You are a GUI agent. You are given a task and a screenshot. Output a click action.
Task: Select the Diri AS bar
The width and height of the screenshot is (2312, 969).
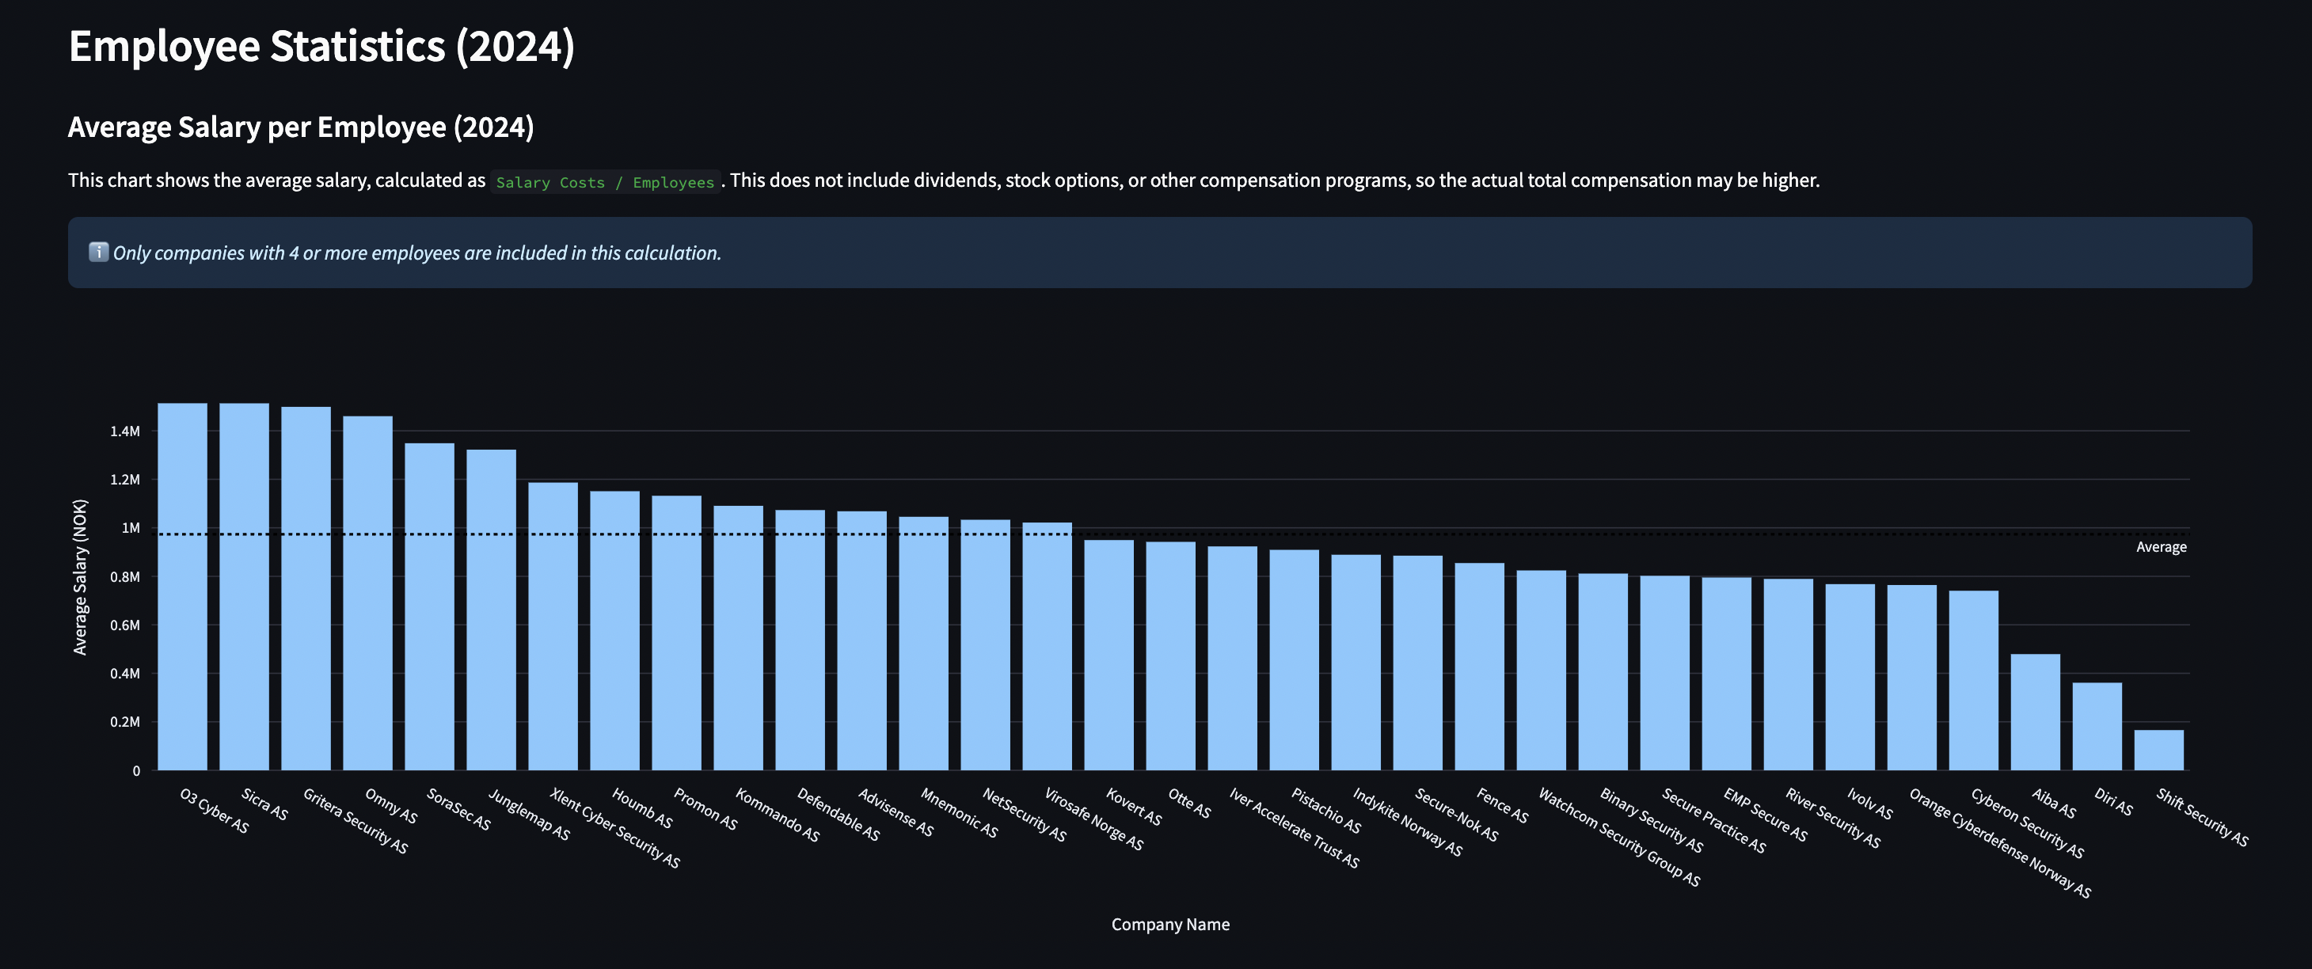[2097, 727]
